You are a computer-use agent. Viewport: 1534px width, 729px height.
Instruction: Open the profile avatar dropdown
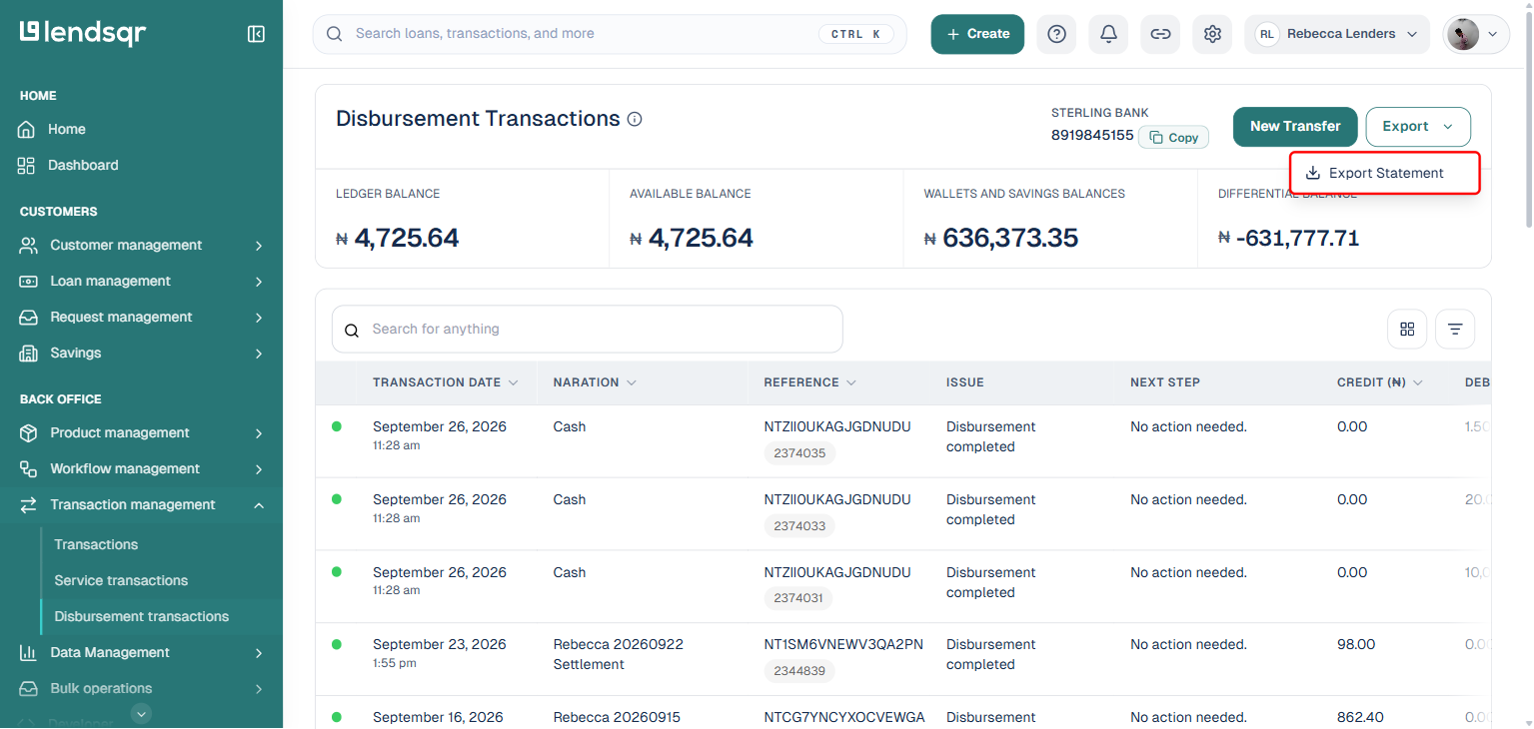[x=1476, y=34]
